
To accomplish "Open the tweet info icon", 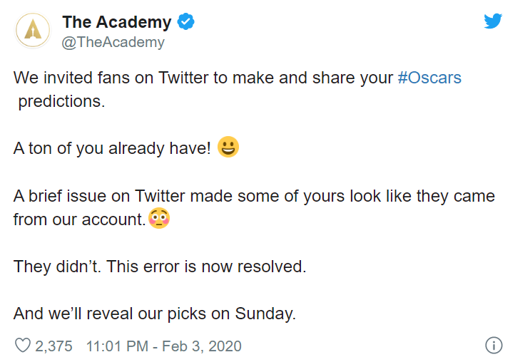I will (x=494, y=346).
